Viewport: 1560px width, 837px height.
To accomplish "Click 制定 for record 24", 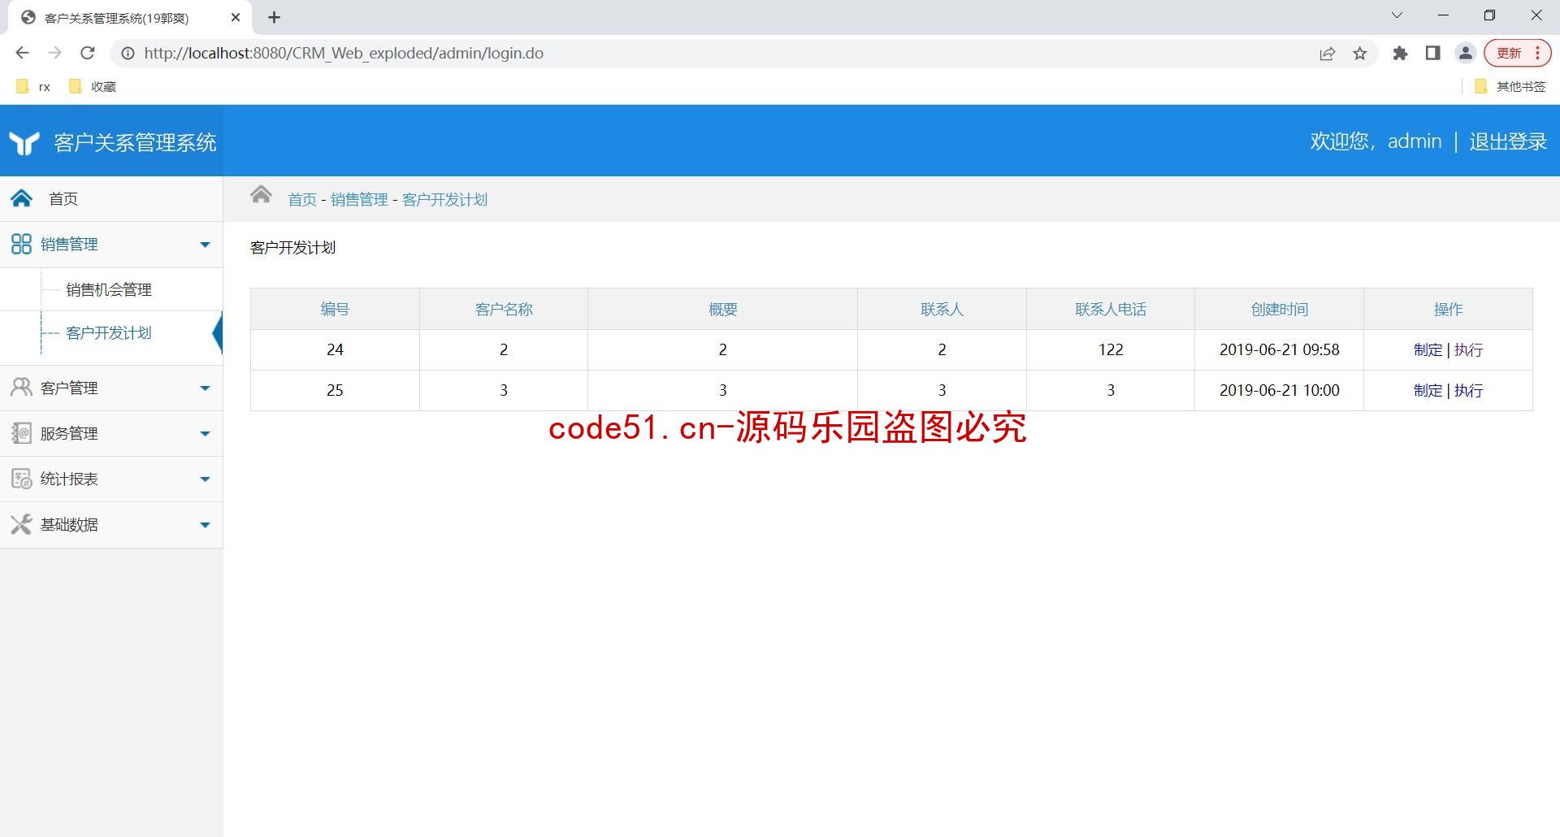I will 1428,349.
